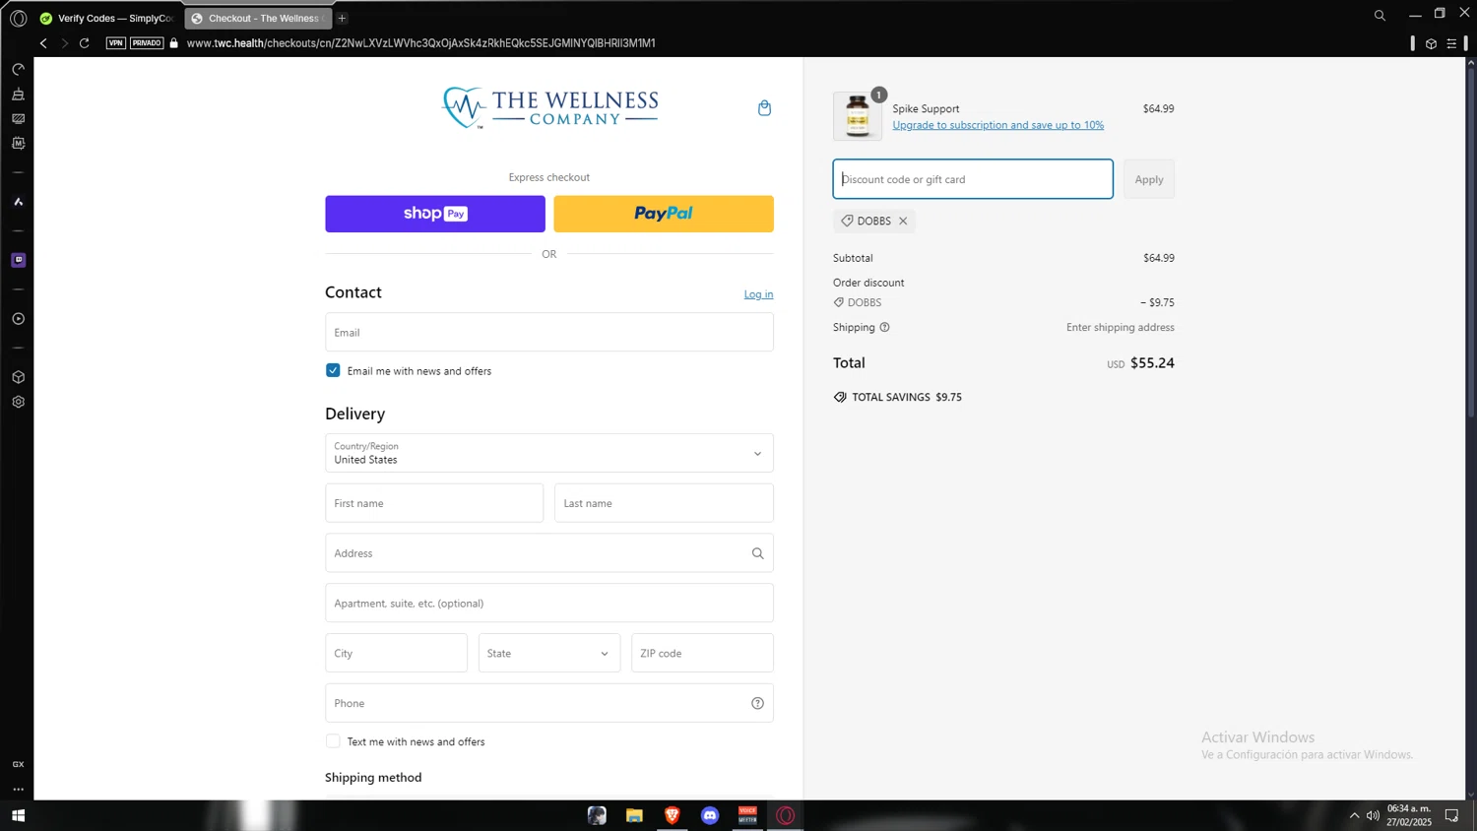Click the Apply discount button
The height and width of the screenshot is (831, 1477).
pyautogui.click(x=1149, y=179)
